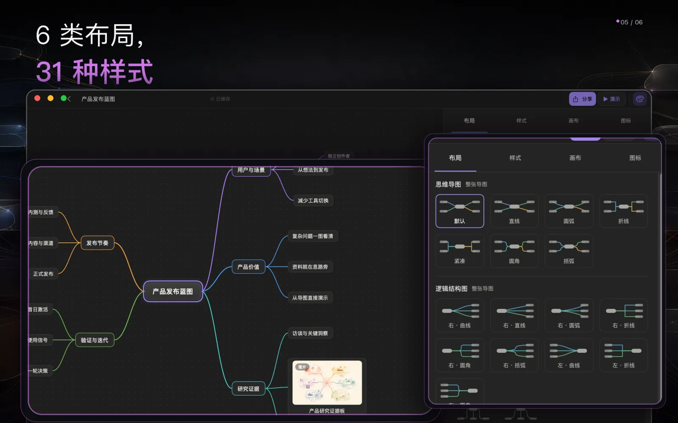Screen dimensions: 678x423
Task: Apply the 左·曲线 logic layout
Action: [x=569, y=355]
